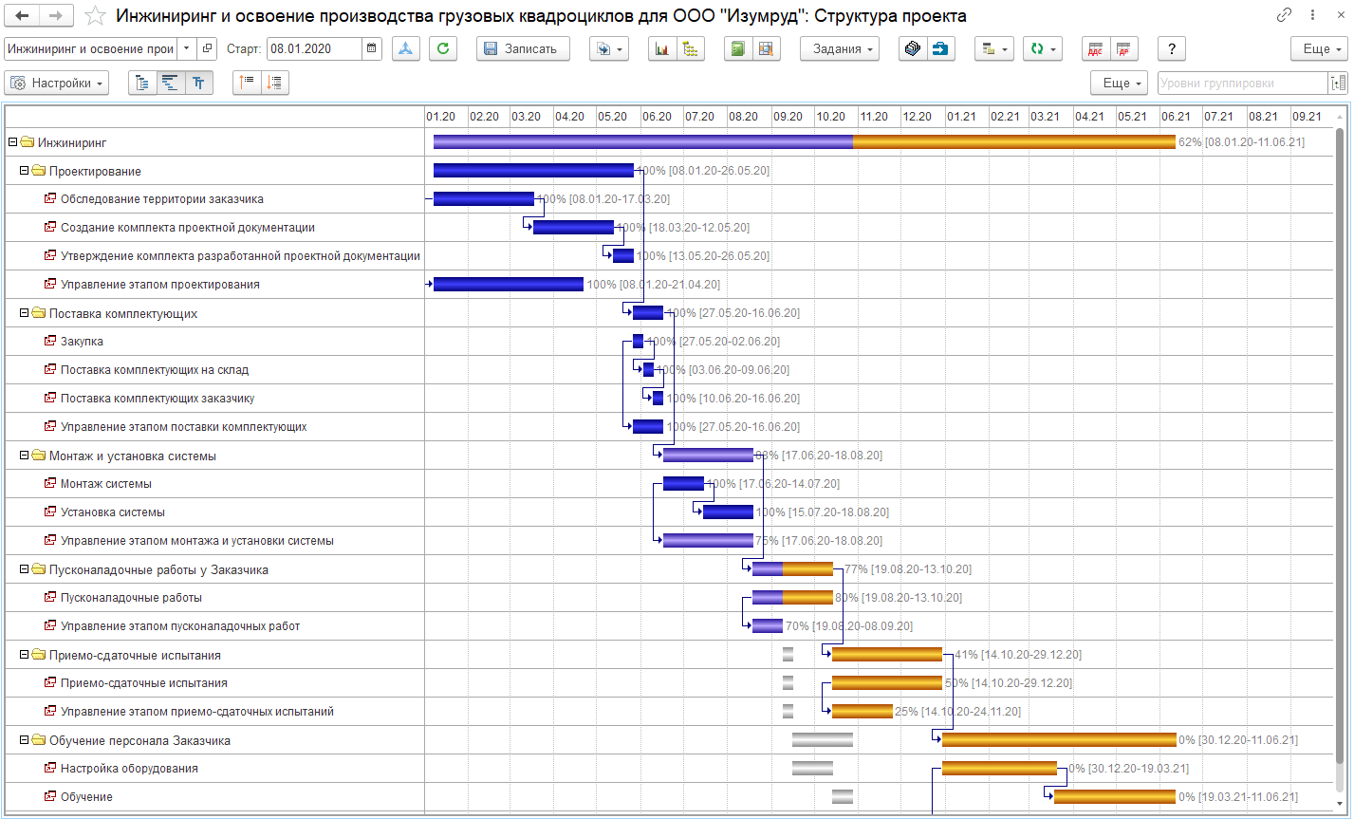Open the calendar picker for Старт date
This screenshot has height=819, width=1354.
(371, 49)
